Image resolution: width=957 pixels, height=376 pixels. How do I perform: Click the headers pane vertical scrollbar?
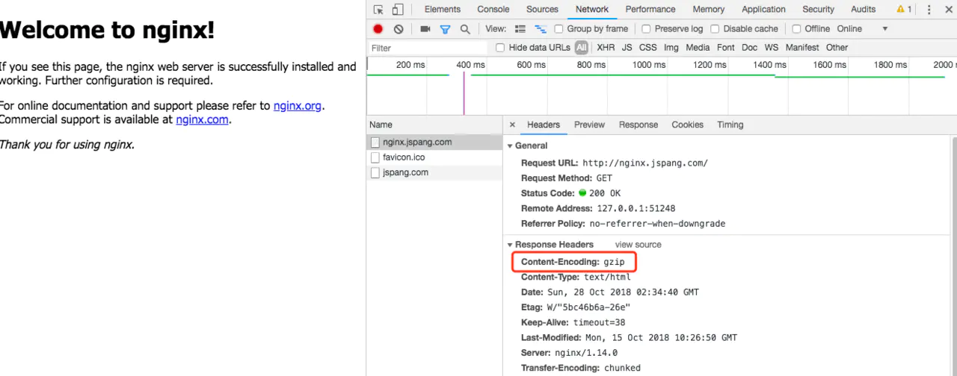(954, 256)
